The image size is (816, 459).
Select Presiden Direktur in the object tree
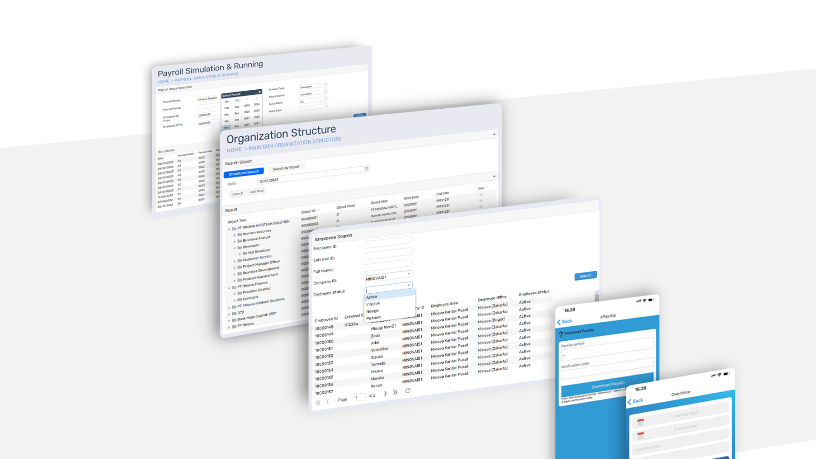257,291
